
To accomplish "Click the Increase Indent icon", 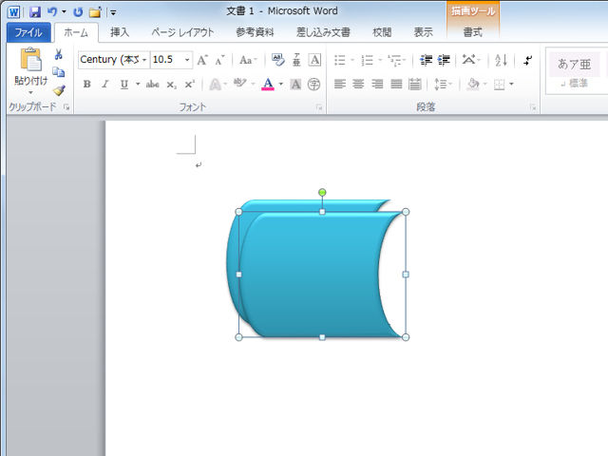I will [x=443, y=60].
